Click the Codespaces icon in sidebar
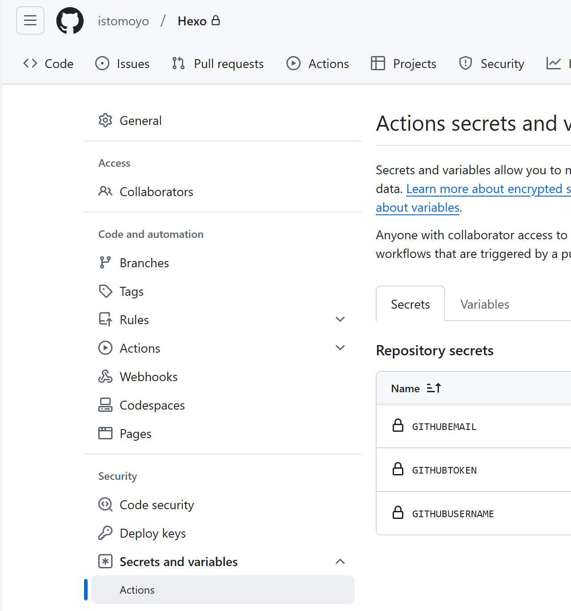 [x=105, y=405]
